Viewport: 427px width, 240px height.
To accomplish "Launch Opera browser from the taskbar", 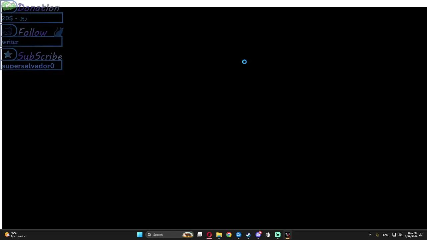I will [209, 235].
